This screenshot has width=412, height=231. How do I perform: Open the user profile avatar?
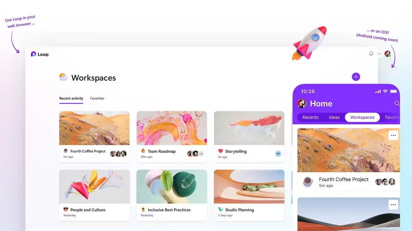387,54
